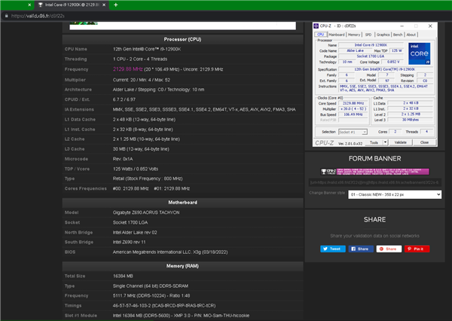Click the Memory (RAM) section header
Screen dimensions: 452x321
182,266
